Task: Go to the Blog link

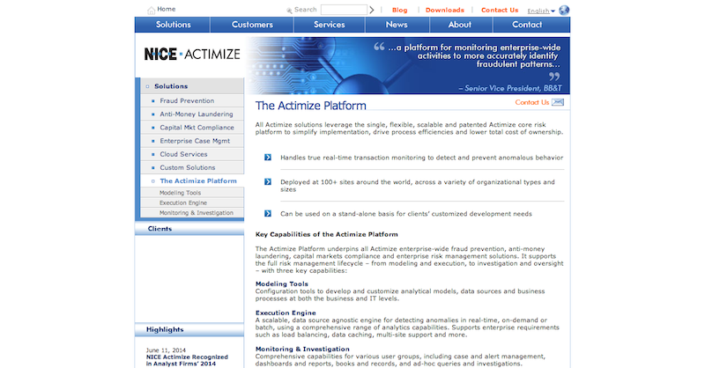Action: click(x=400, y=10)
